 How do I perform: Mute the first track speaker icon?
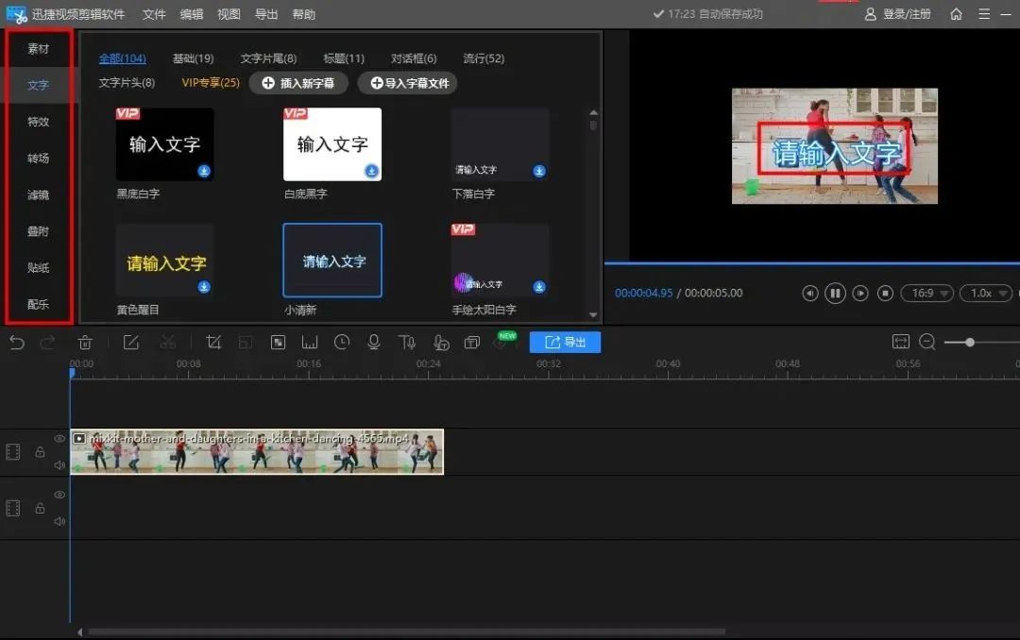[x=59, y=464]
